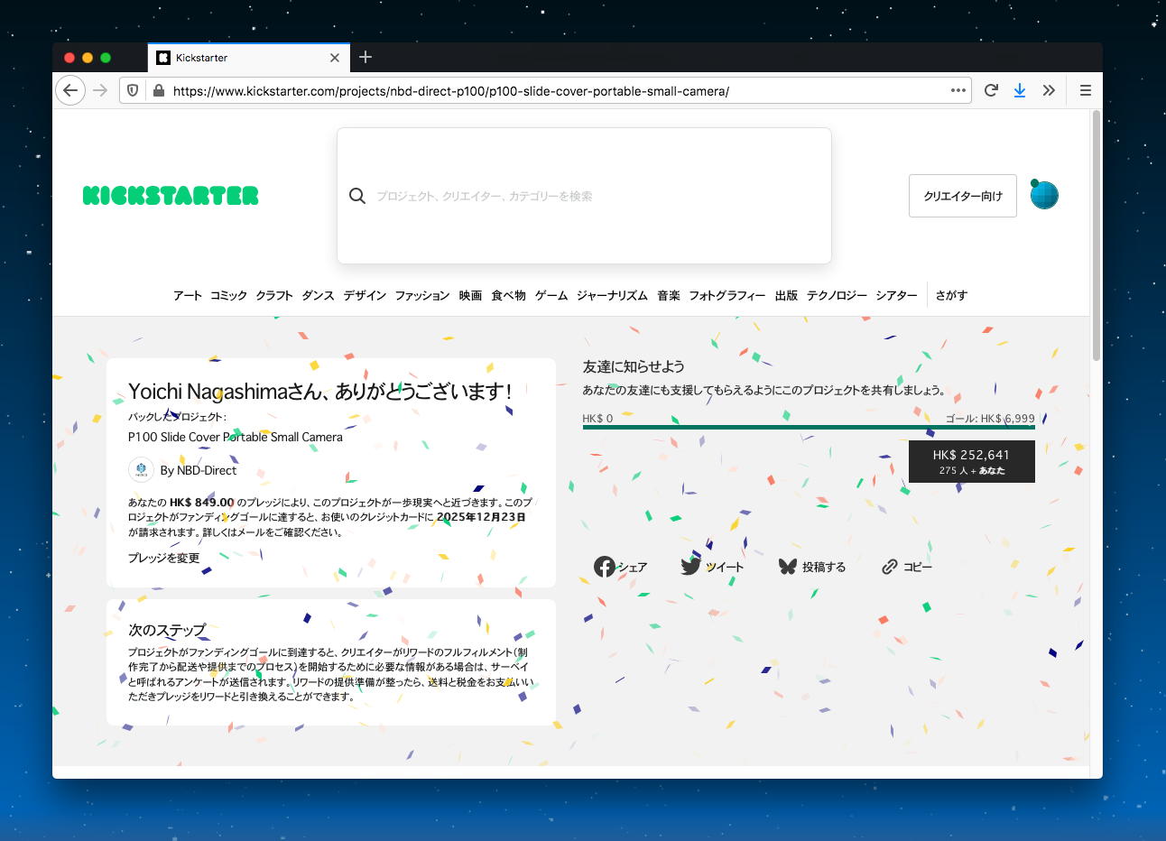
Task: Focus the project search field
Action: pos(584,196)
